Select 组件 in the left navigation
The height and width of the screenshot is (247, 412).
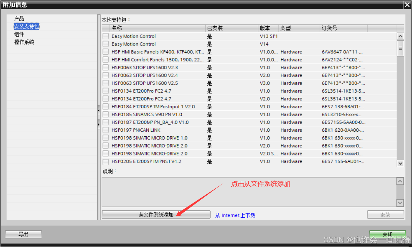pos(19,34)
